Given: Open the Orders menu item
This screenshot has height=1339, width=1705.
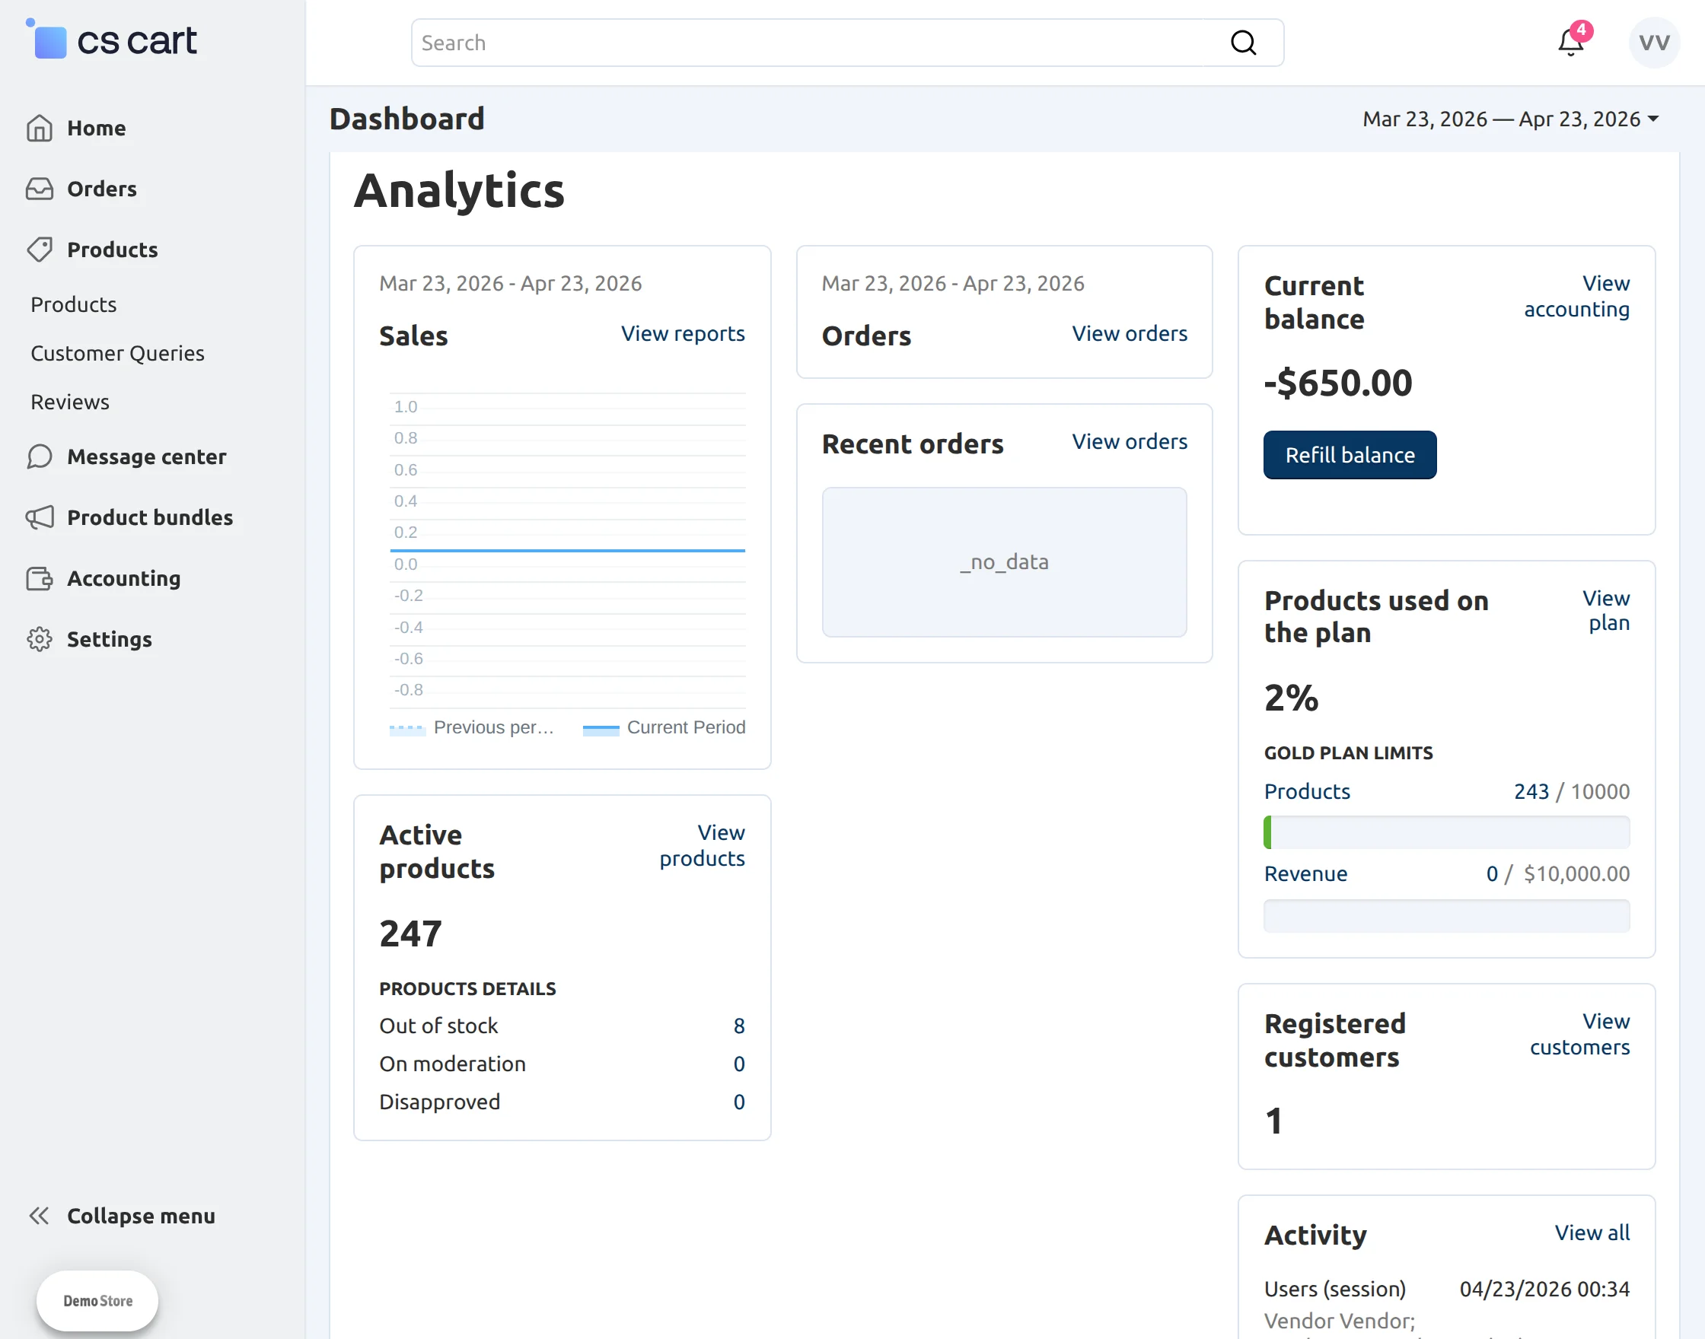Looking at the screenshot, I should click(102, 189).
